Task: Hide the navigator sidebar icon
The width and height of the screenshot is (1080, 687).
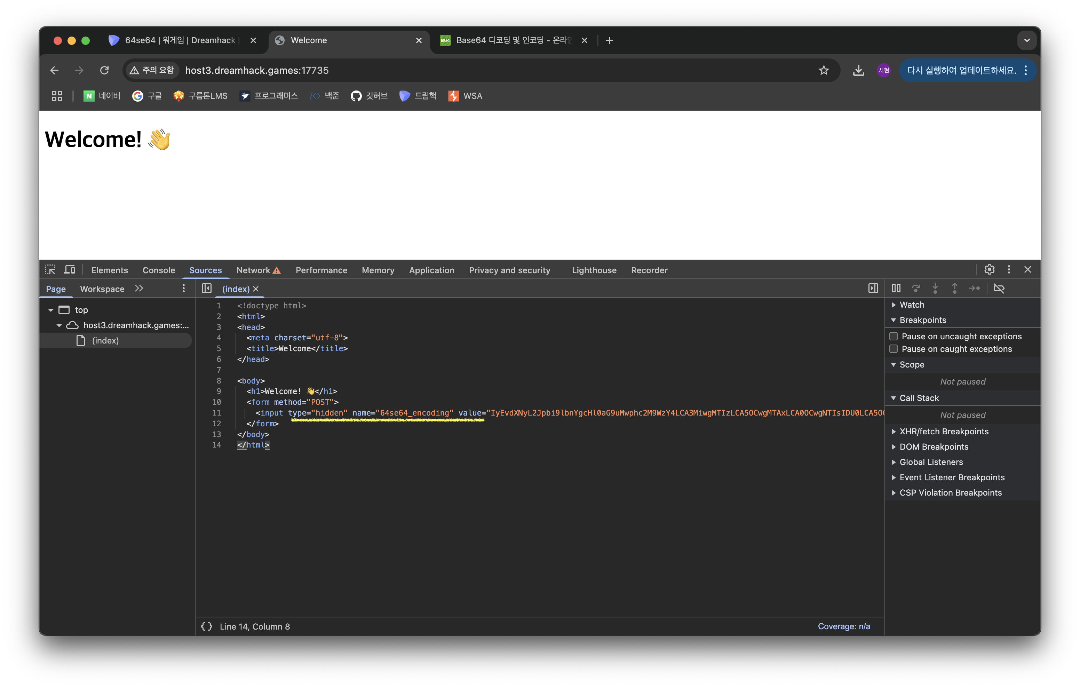Action: (x=207, y=289)
